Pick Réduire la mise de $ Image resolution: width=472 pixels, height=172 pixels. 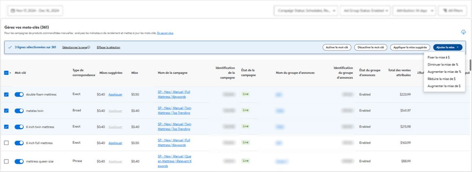point(441,79)
